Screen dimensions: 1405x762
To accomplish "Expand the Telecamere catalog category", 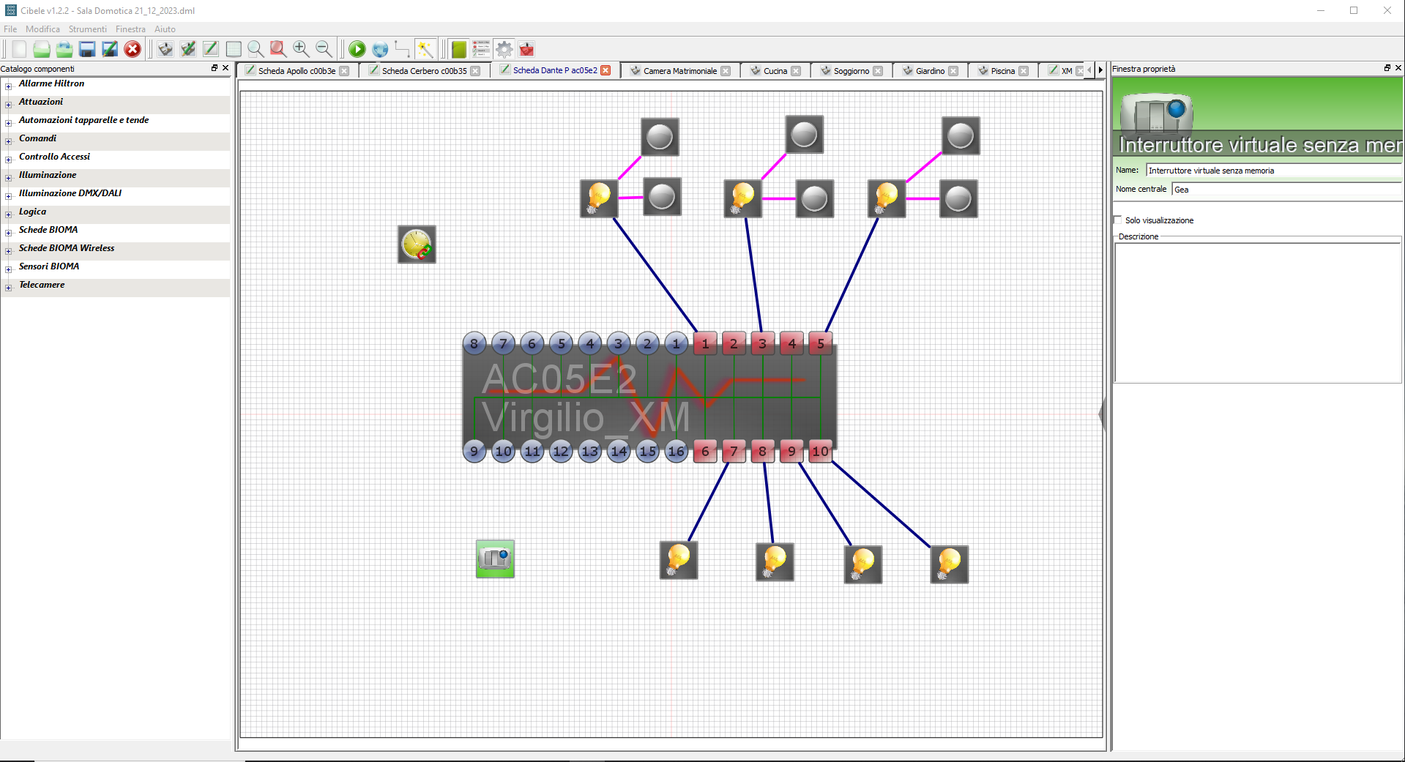I will 8,287.
